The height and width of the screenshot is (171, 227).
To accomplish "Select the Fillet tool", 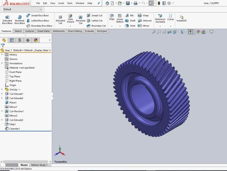I will click(112, 17).
